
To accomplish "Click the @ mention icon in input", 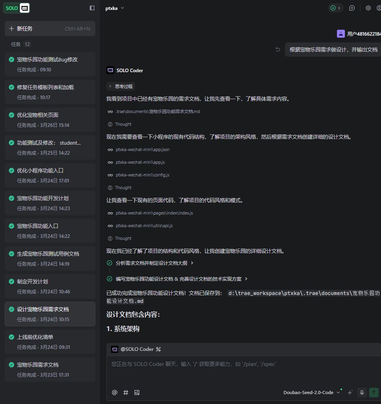I will click(x=115, y=393).
